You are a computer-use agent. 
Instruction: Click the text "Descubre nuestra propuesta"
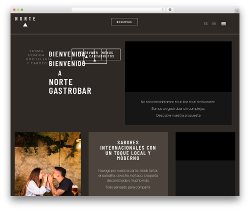tap(178, 115)
